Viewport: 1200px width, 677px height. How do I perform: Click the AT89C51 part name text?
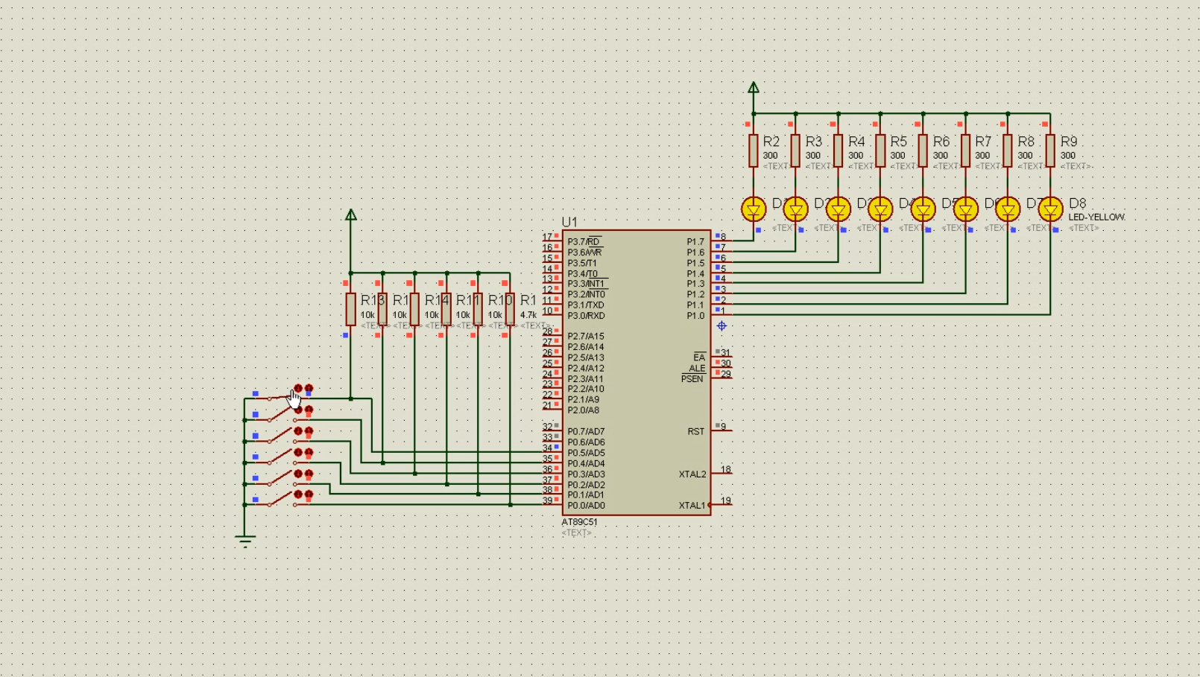tap(579, 522)
